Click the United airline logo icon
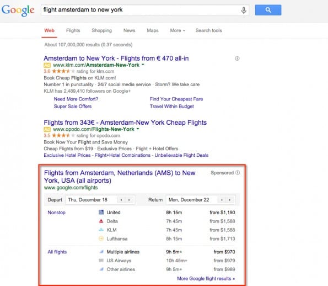Screen dimensions: 328x286 (x=101, y=212)
